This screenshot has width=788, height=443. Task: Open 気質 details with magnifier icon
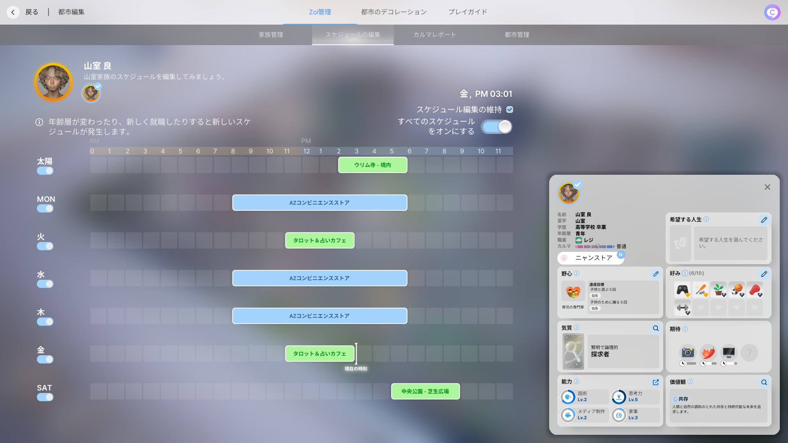click(x=655, y=328)
